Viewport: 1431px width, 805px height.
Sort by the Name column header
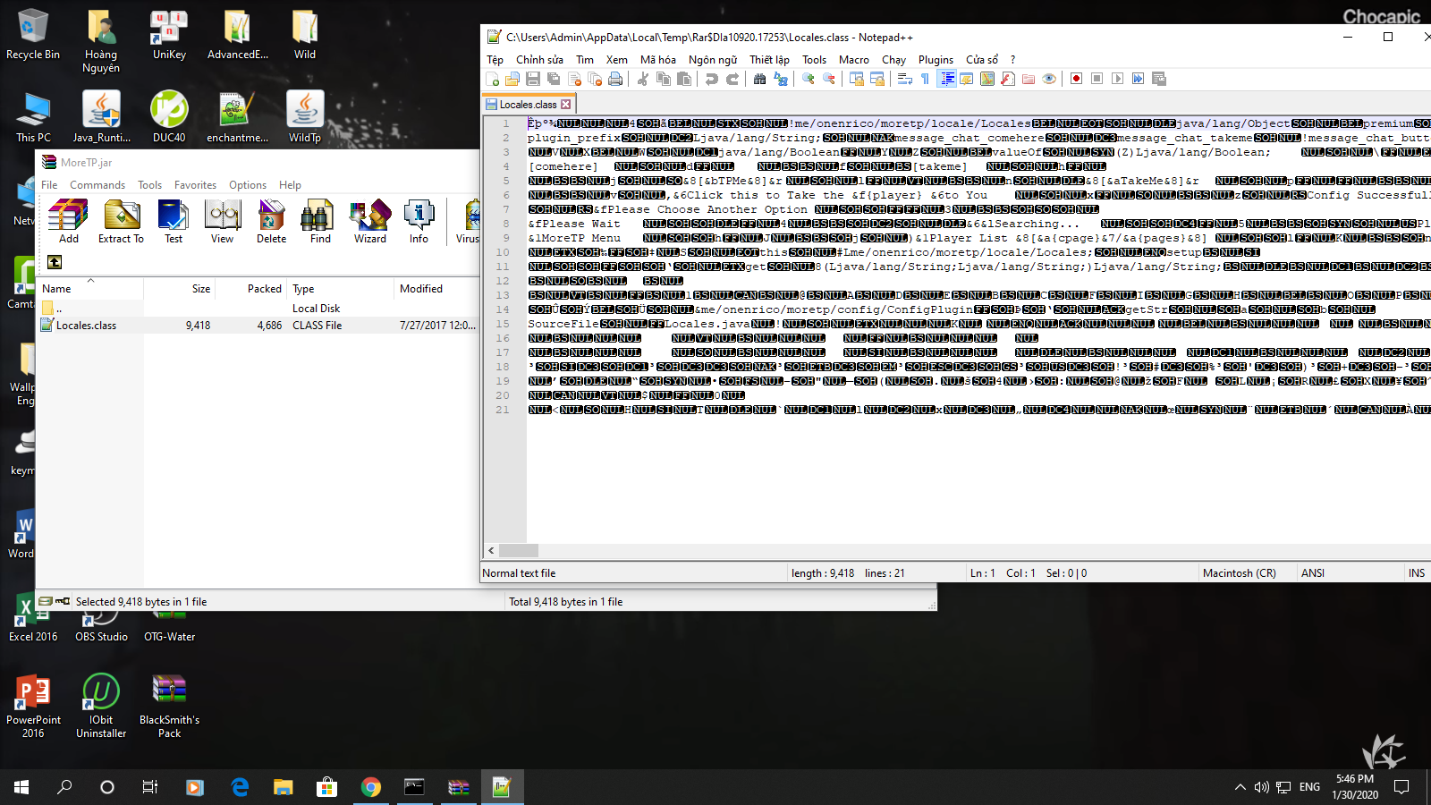pos(56,289)
